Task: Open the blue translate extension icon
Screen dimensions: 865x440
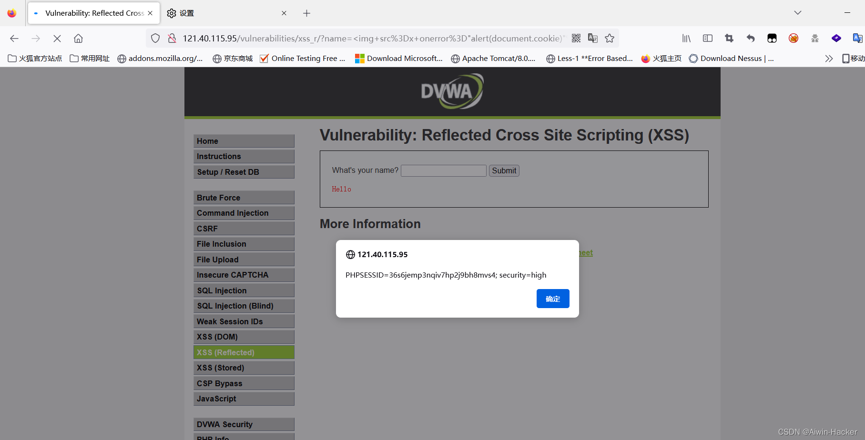Action: (857, 38)
